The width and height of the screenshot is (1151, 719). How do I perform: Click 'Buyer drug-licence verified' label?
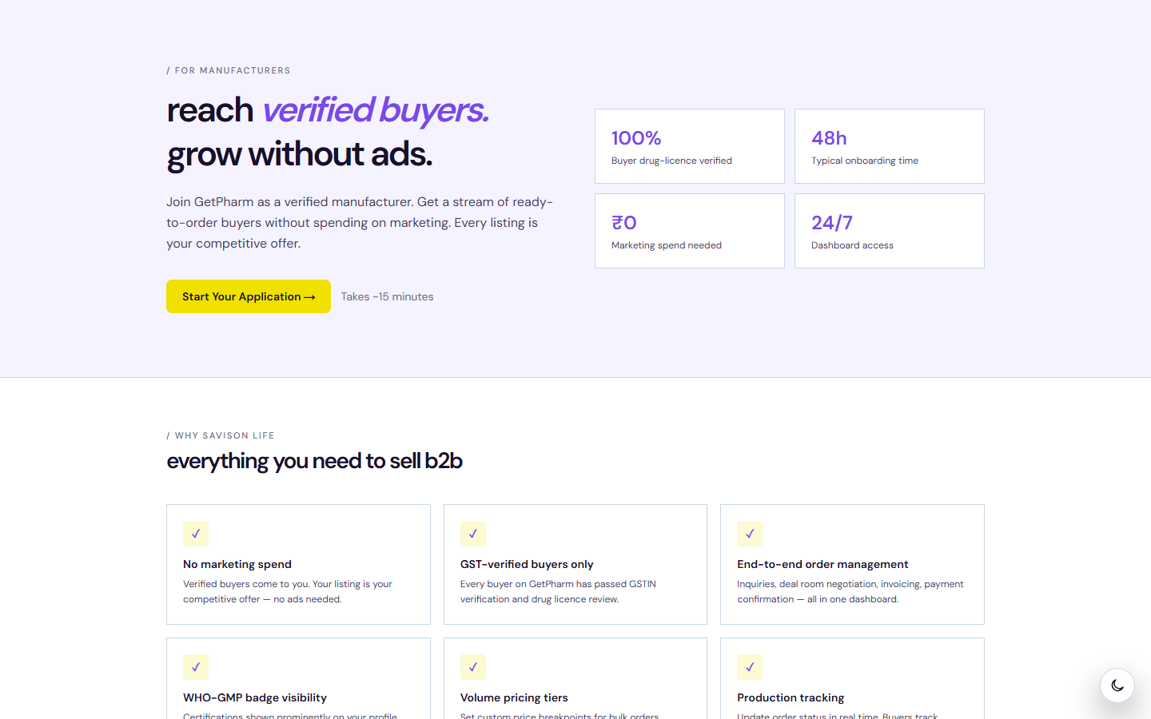pyautogui.click(x=671, y=161)
